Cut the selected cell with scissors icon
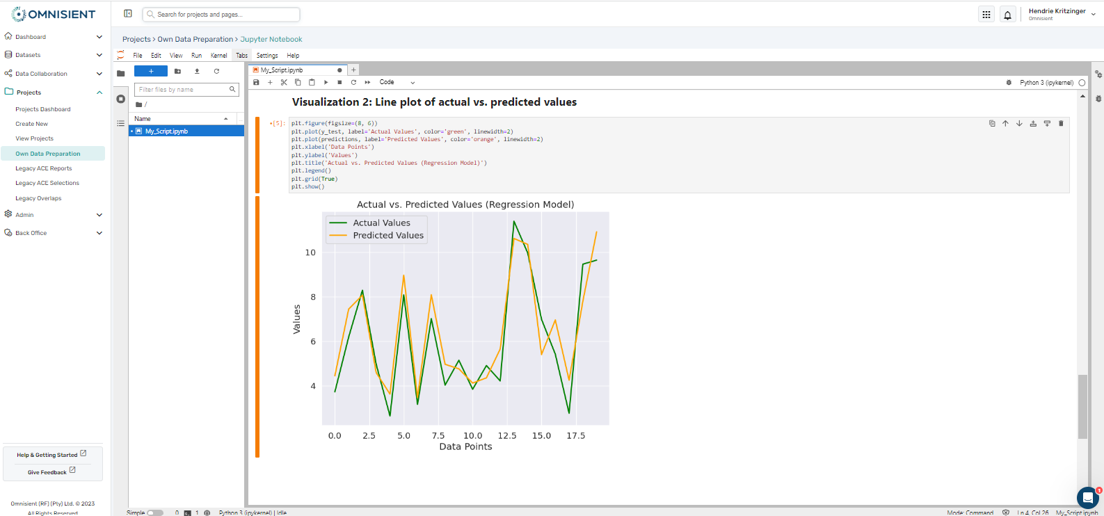 pos(284,82)
